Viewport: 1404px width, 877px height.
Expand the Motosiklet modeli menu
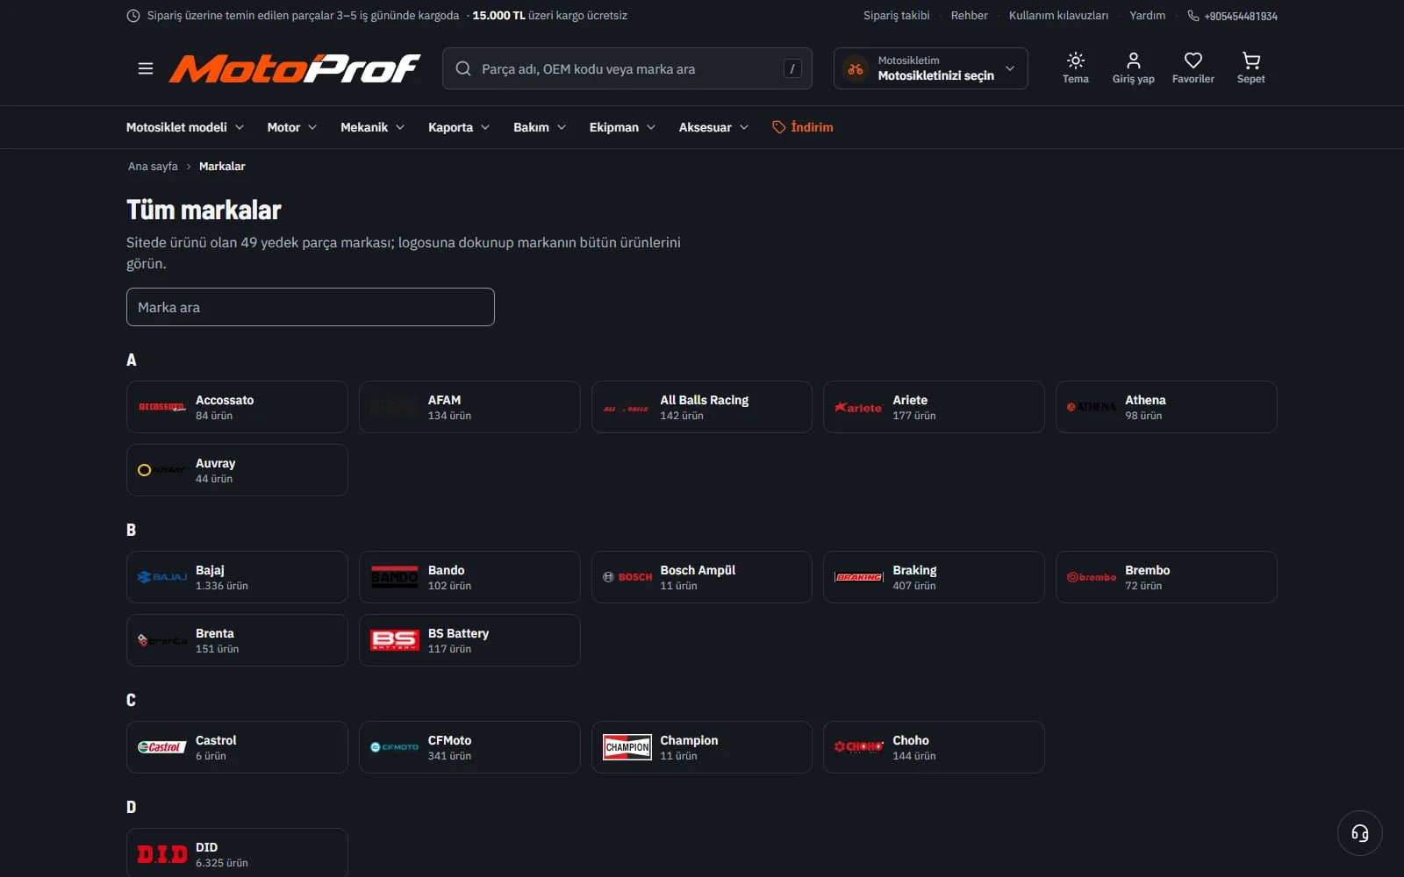185,127
